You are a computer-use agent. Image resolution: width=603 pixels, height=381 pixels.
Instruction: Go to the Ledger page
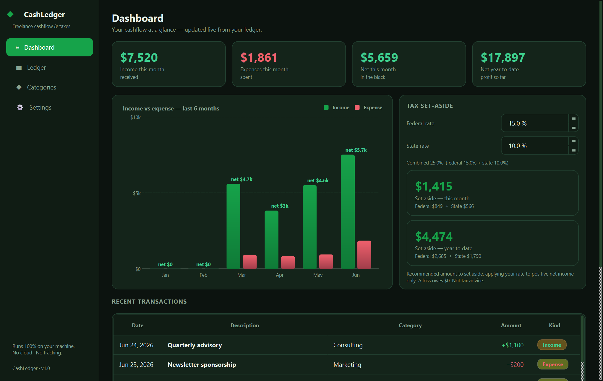[x=50, y=67]
